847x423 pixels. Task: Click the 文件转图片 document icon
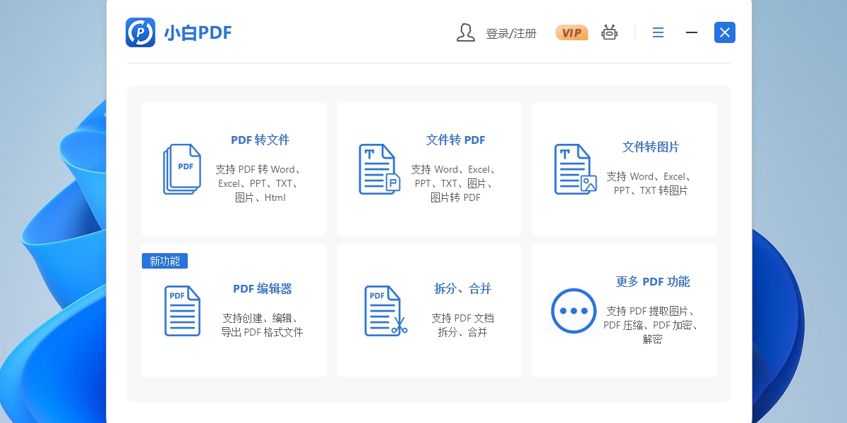pos(575,169)
